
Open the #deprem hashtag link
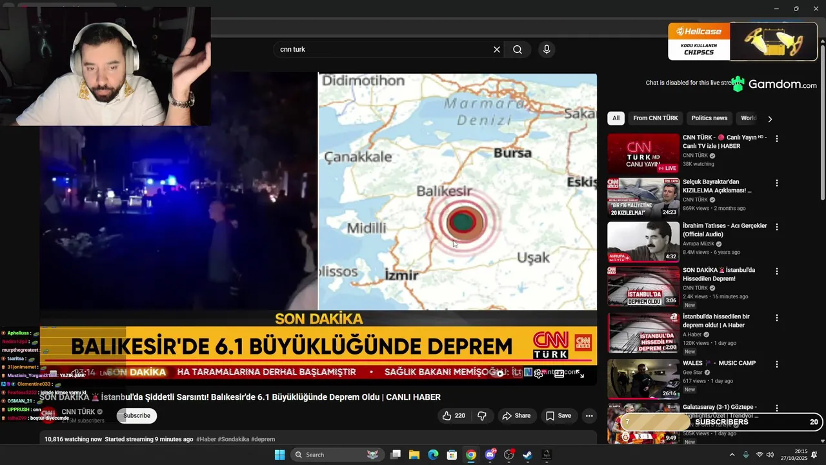[263, 439]
